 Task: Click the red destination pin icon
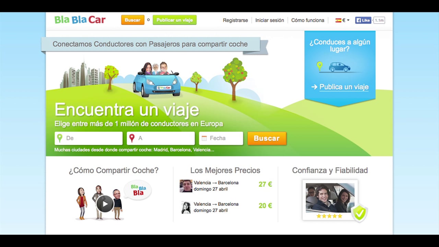click(x=132, y=138)
